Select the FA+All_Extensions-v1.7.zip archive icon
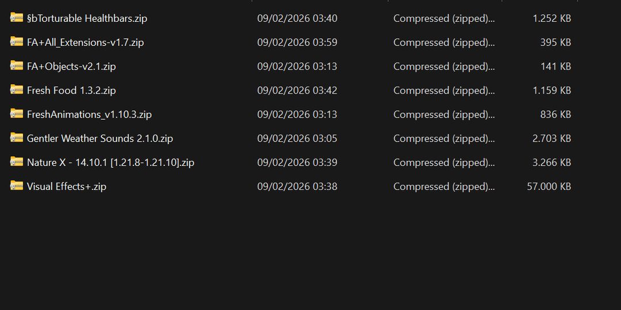This screenshot has height=310, width=621. click(x=16, y=42)
